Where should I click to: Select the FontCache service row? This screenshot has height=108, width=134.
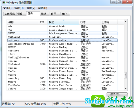(x=62, y=85)
